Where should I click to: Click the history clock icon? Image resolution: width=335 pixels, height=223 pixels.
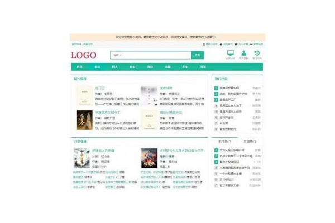point(257,53)
